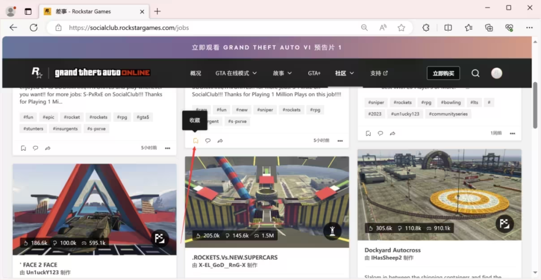
Task: Close the 差事 - Rockstar Games tab
Action: 142,12
